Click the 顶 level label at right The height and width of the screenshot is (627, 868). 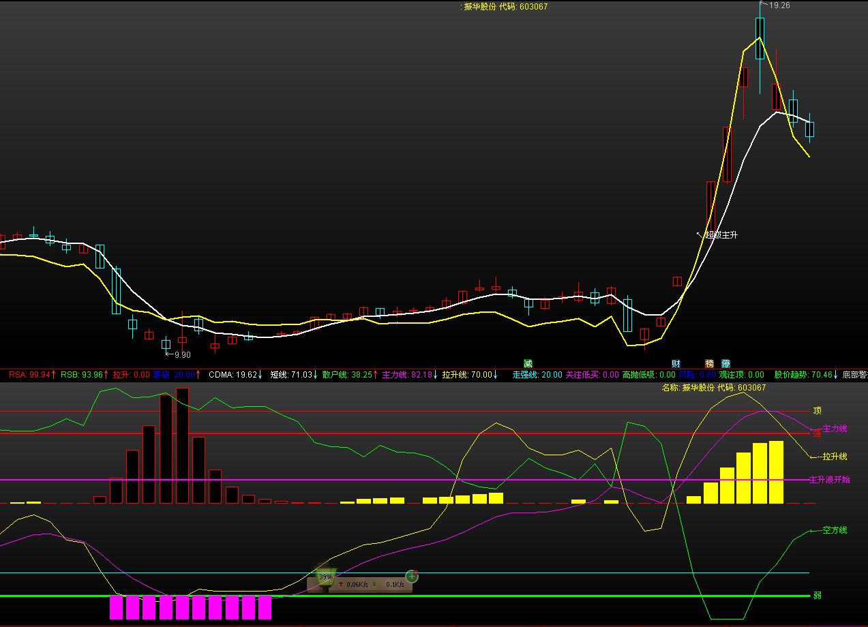(817, 411)
